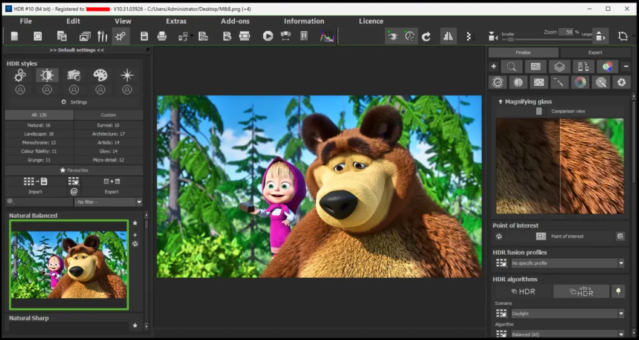Click the preset search input field
Viewport: 639px width, 340px height.
click(39, 202)
